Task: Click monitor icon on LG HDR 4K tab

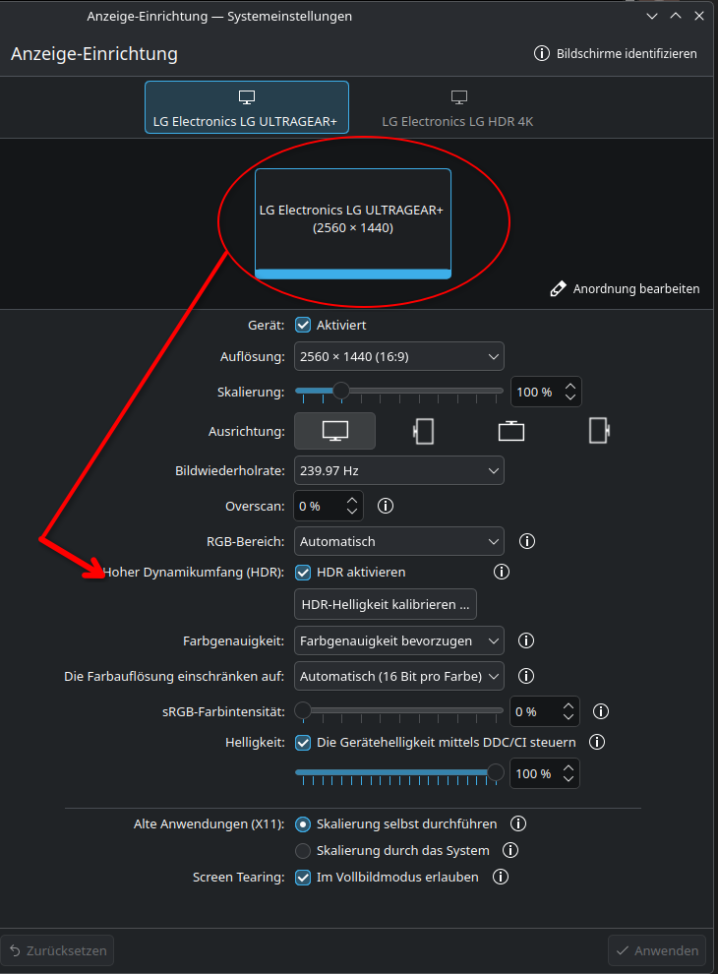Action: pos(459,97)
